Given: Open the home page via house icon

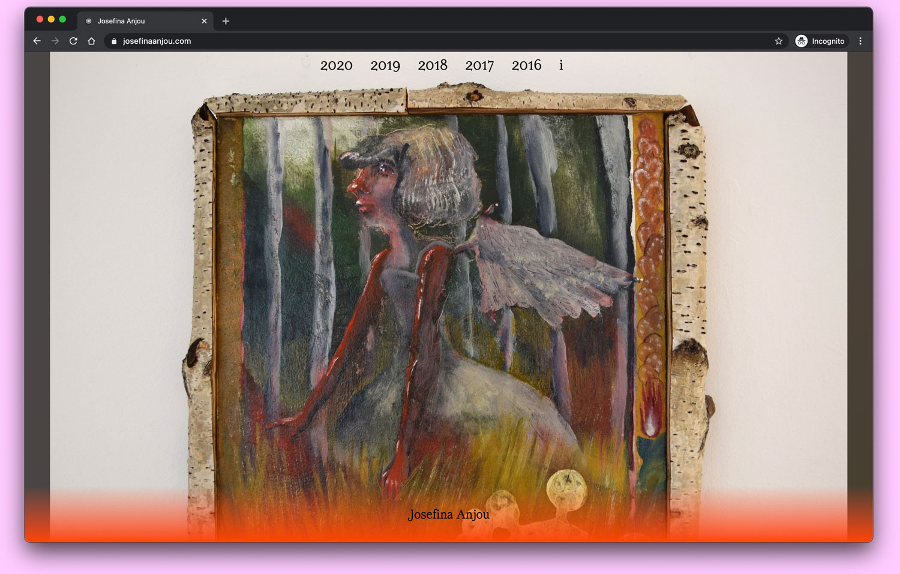Looking at the screenshot, I should [91, 41].
